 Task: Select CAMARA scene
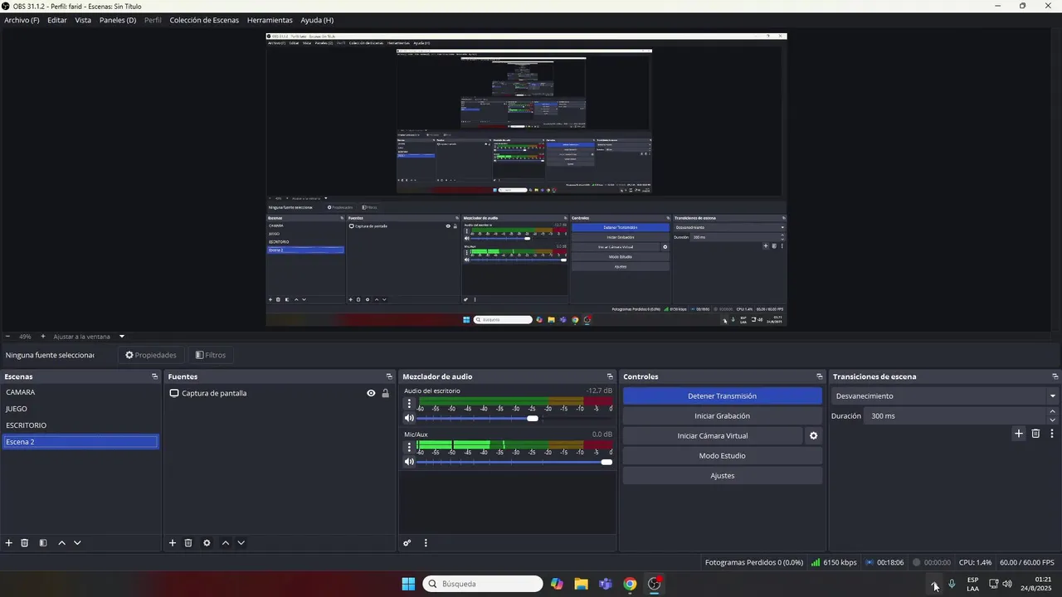(x=80, y=392)
